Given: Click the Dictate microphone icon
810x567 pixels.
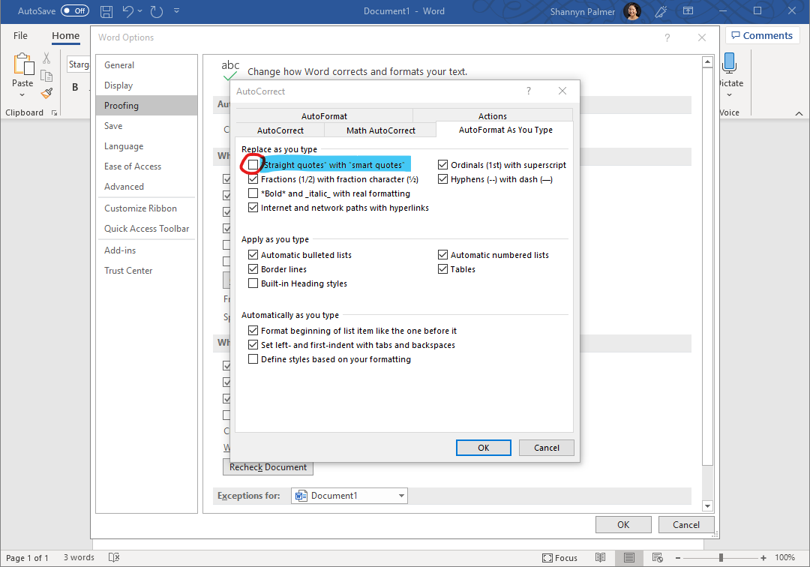Looking at the screenshot, I should (730, 63).
